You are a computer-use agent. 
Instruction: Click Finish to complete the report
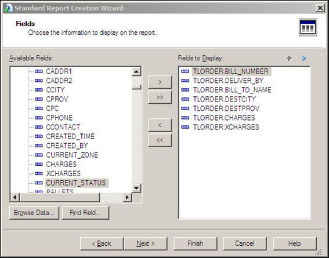pyautogui.click(x=196, y=244)
